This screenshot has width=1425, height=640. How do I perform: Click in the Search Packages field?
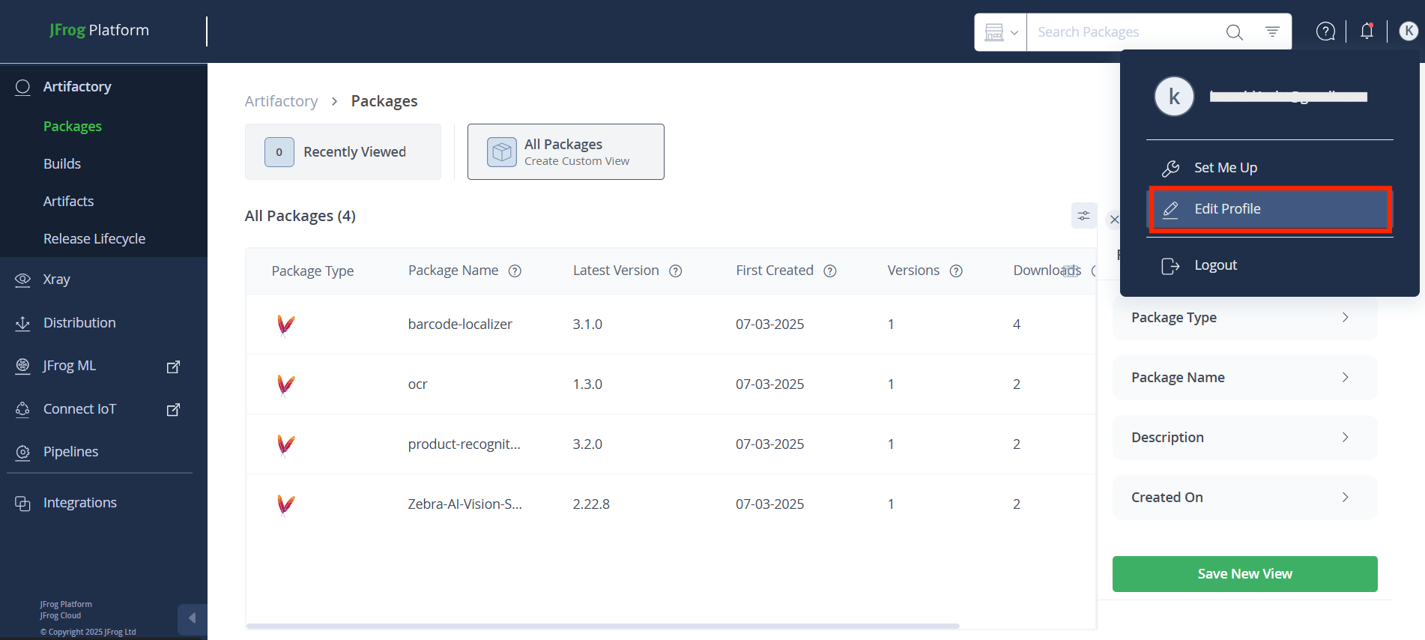click(x=1124, y=32)
